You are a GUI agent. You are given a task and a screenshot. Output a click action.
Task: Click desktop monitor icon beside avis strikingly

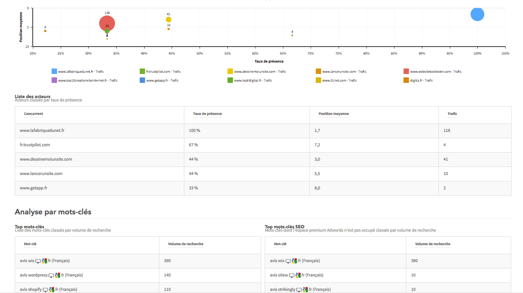click(299, 290)
